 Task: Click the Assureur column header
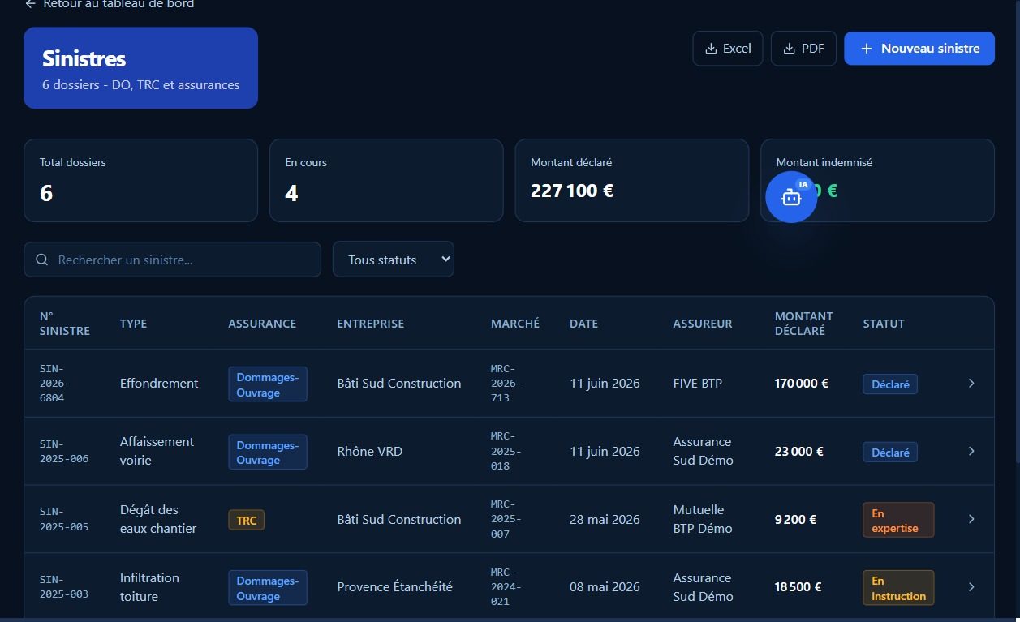coord(703,324)
